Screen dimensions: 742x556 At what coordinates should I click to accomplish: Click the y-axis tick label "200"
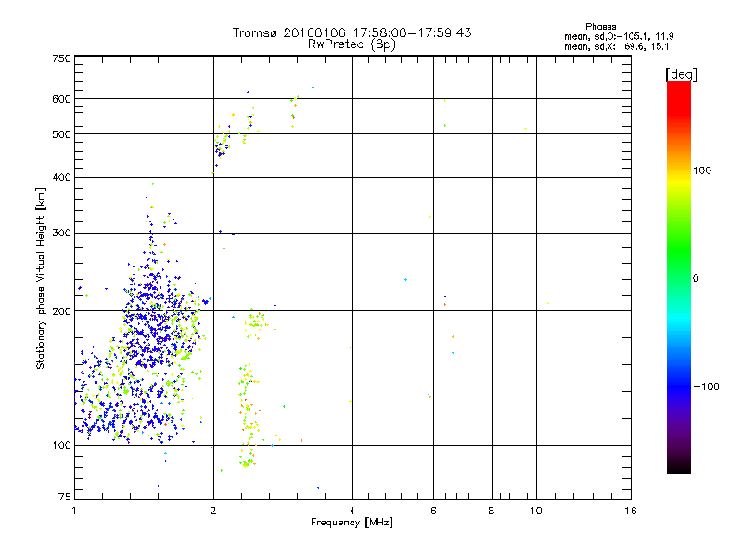[x=61, y=311]
